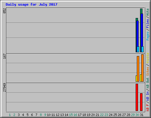The height and width of the screenshot is (118, 151).
Task: Click day 5 on the x-axis
Action: click(x=27, y=115)
